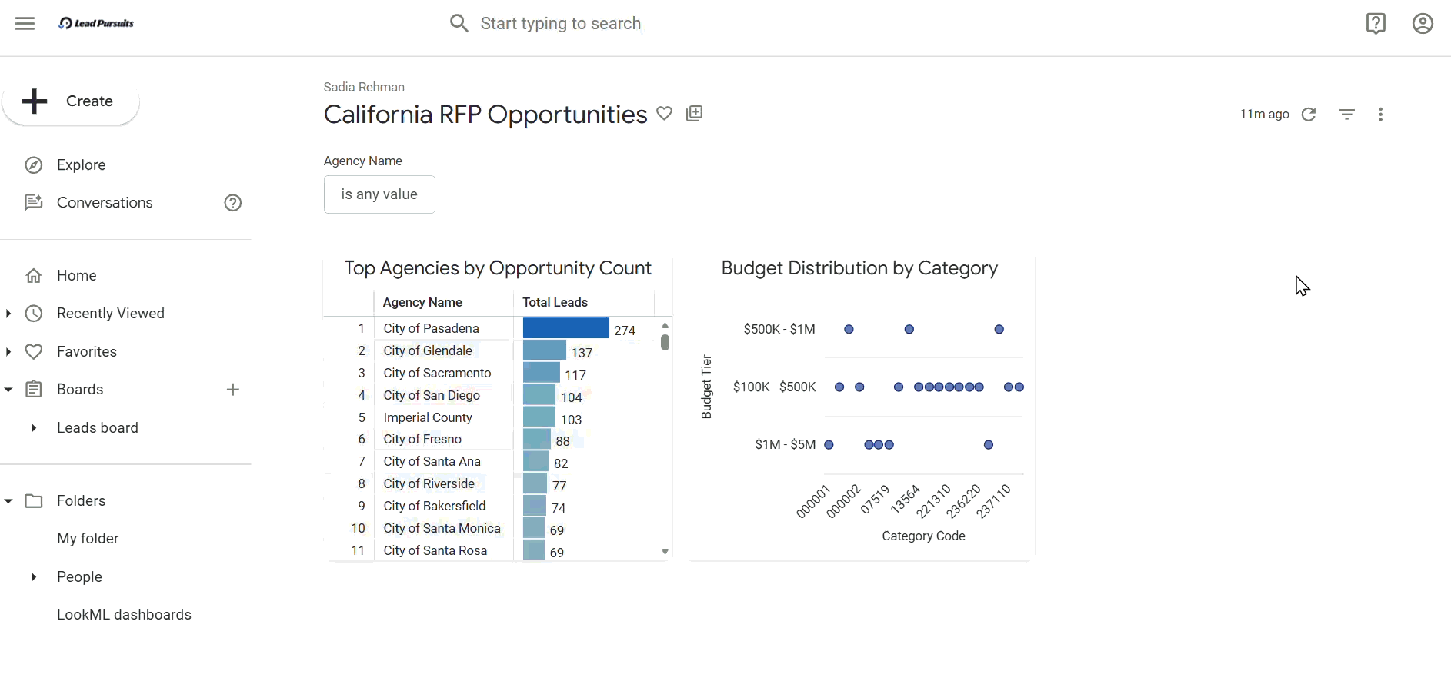Image resolution: width=1451 pixels, height=681 pixels.
Task: Select the Imperial County agency cell
Action: 428,418
